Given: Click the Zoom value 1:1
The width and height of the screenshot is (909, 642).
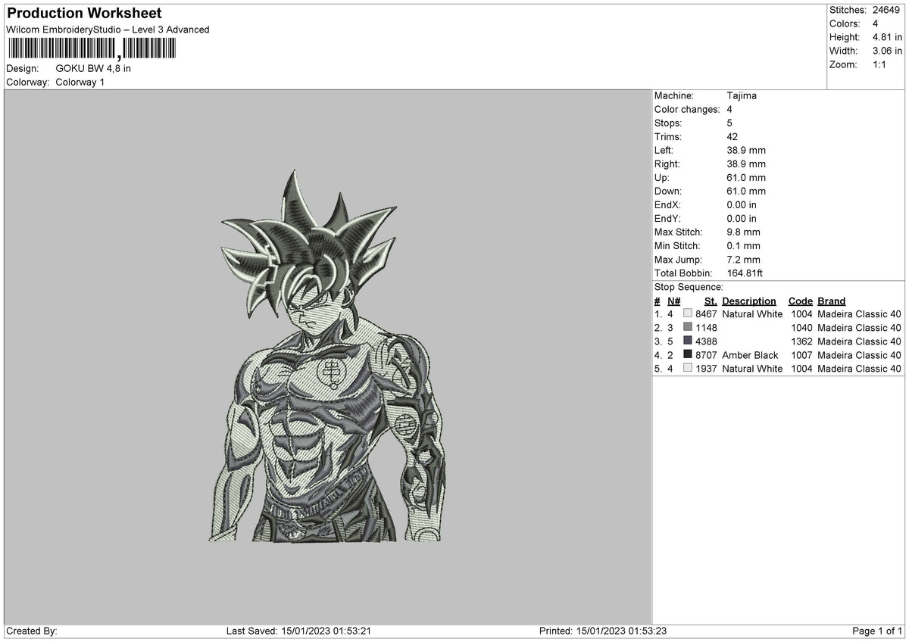Looking at the screenshot, I should [x=879, y=64].
